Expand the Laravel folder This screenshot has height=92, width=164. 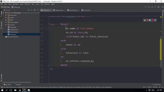coord(6,25)
